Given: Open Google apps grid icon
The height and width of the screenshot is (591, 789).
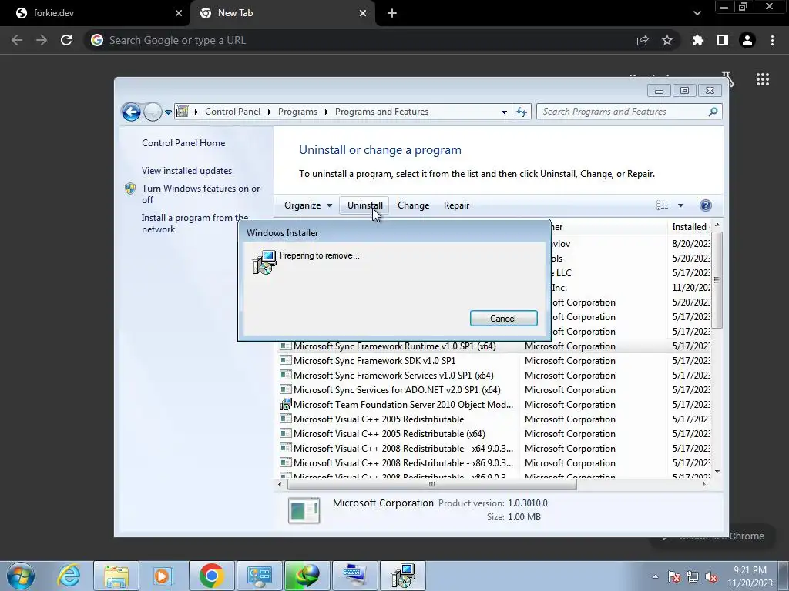Looking at the screenshot, I should [763, 79].
